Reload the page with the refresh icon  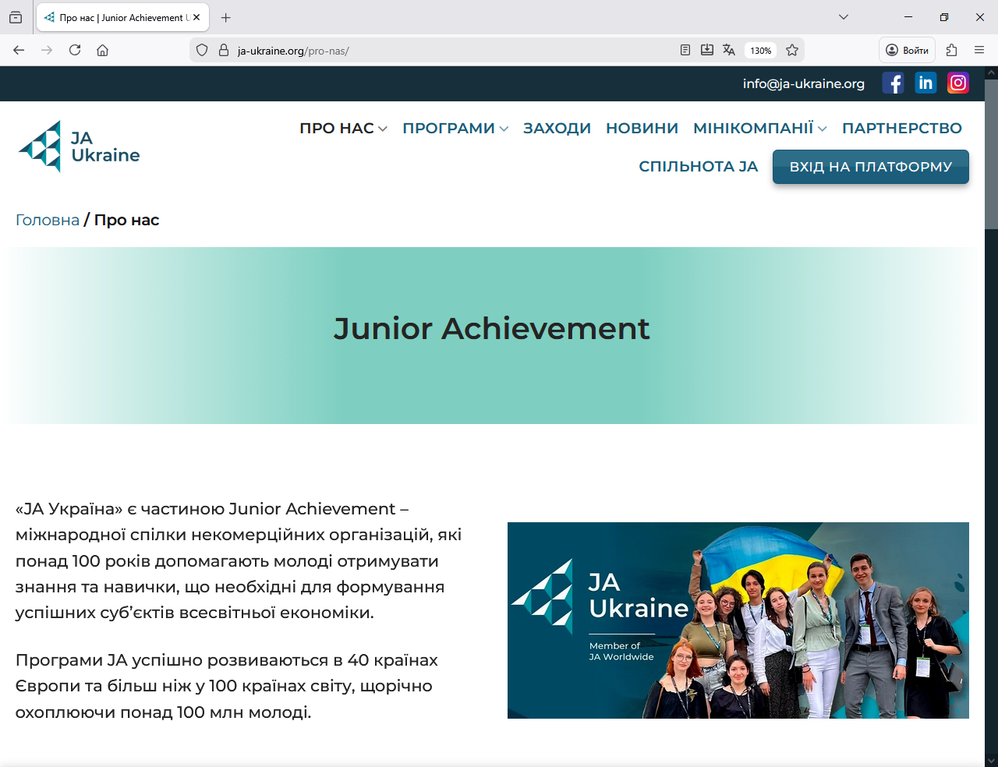[74, 50]
